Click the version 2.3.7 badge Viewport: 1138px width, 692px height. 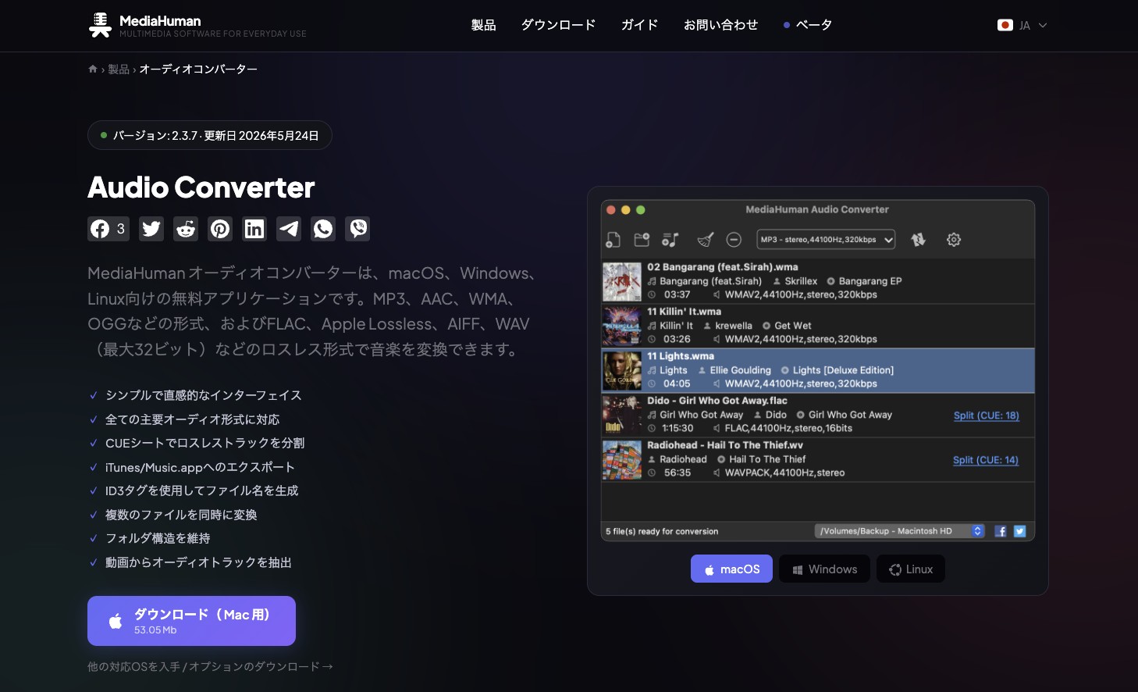tap(210, 135)
